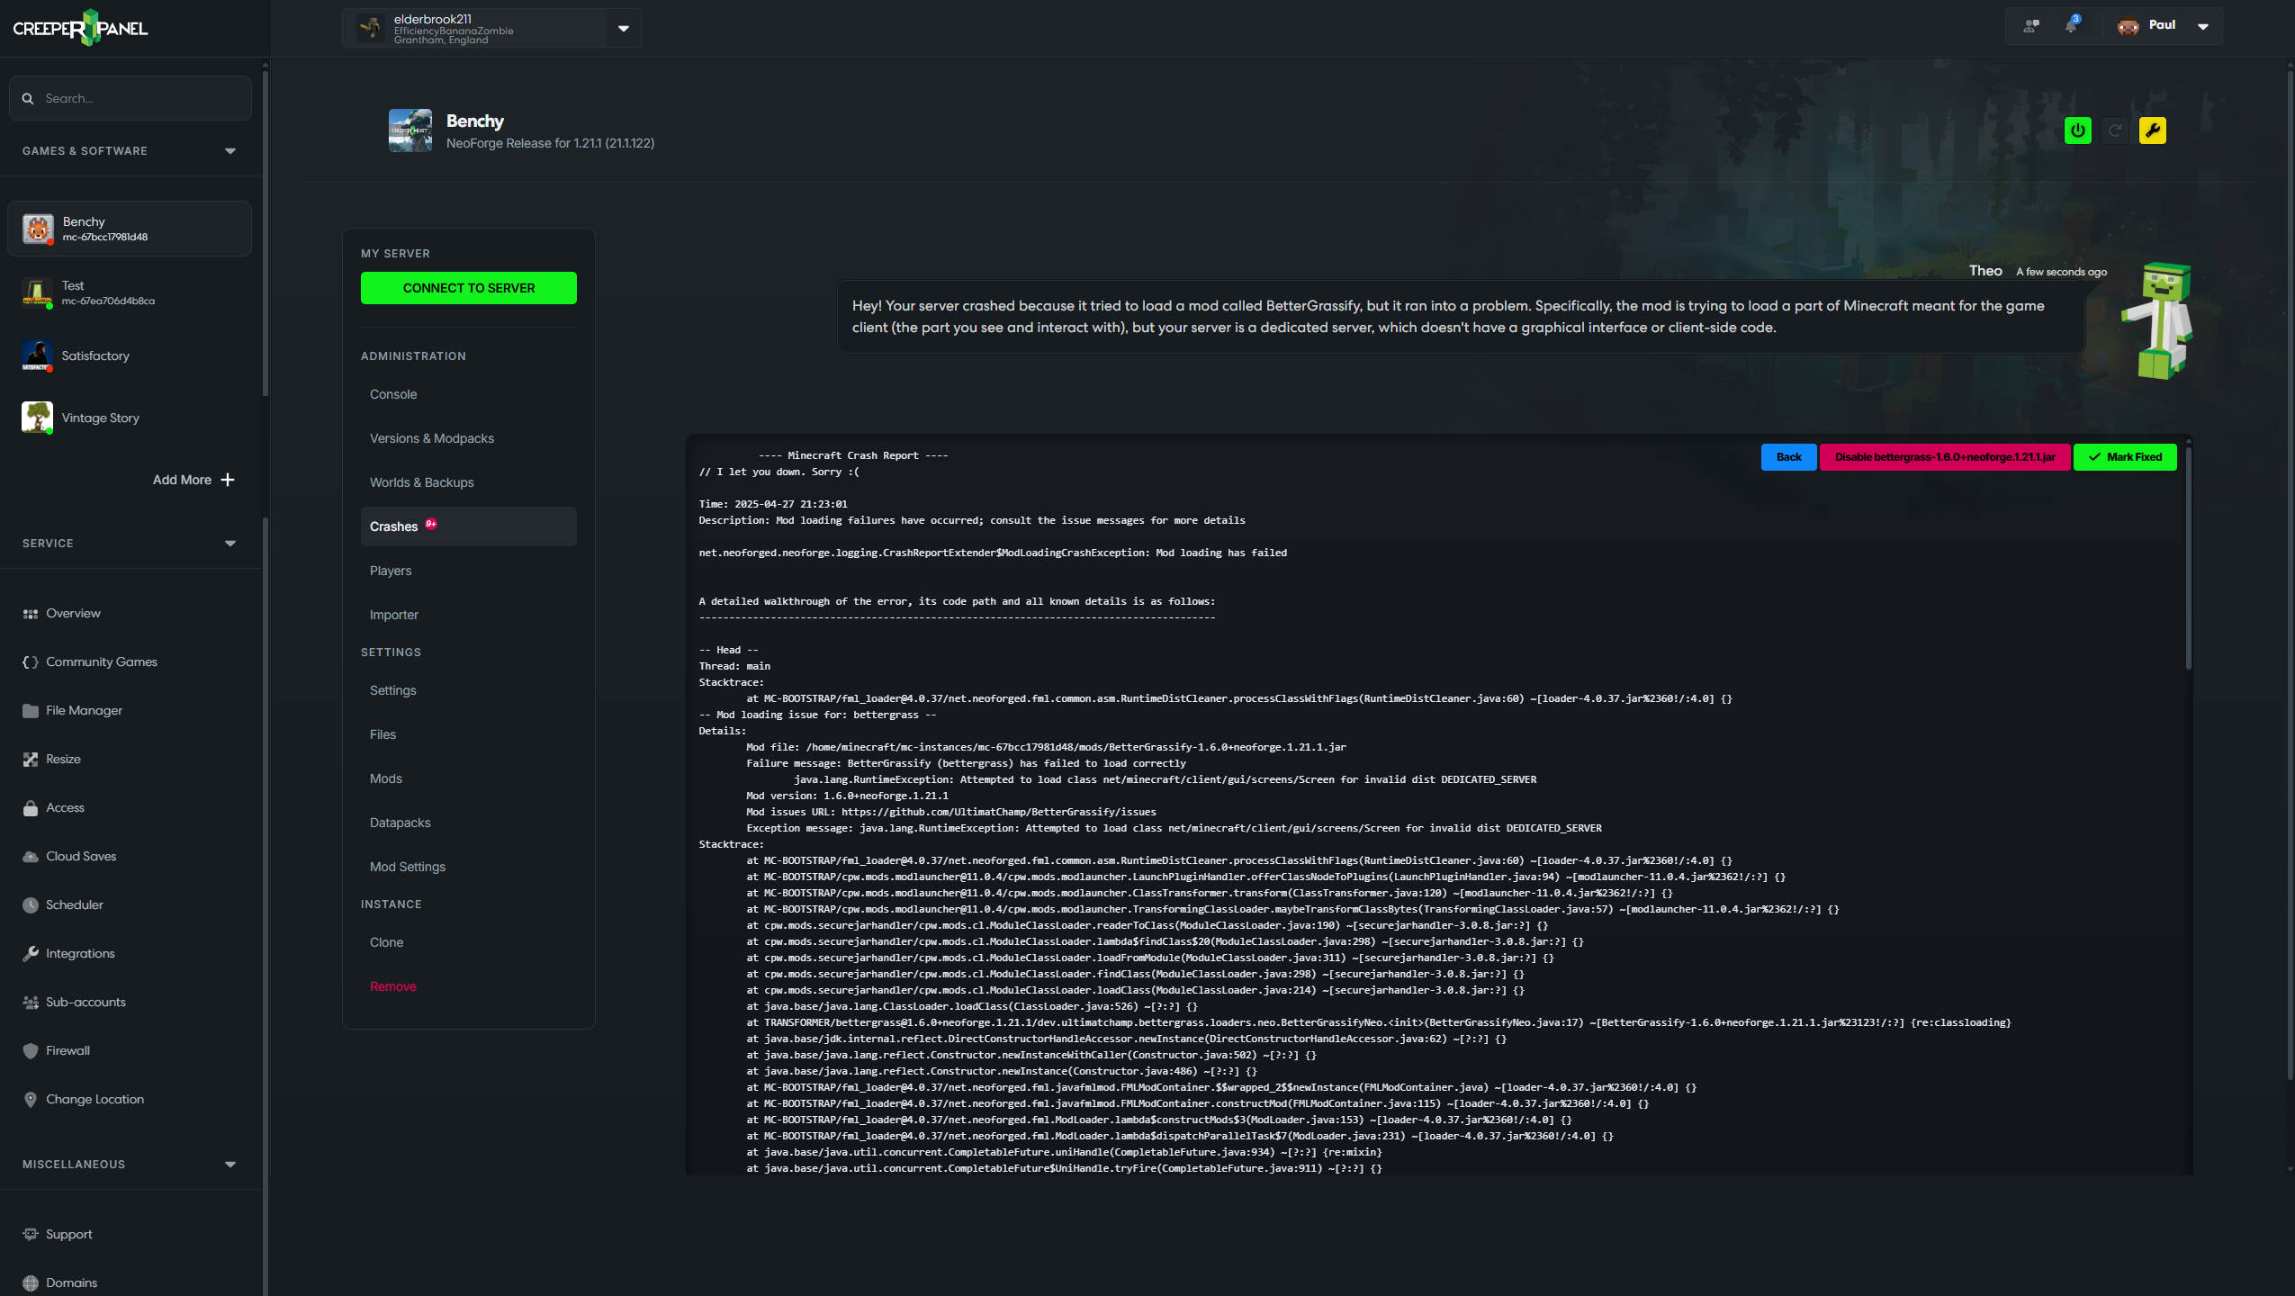The width and height of the screenshot is (2295, 1296).
Task: Click the Add More plus icon
Action: (228, 480)
